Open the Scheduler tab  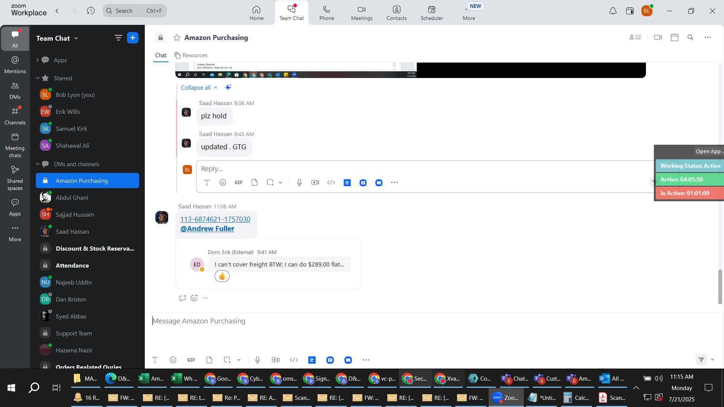click(432, 13)
